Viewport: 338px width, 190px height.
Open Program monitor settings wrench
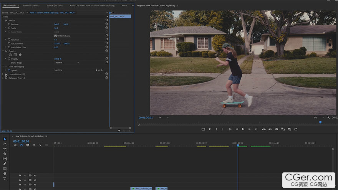click(x=328, y=117)
